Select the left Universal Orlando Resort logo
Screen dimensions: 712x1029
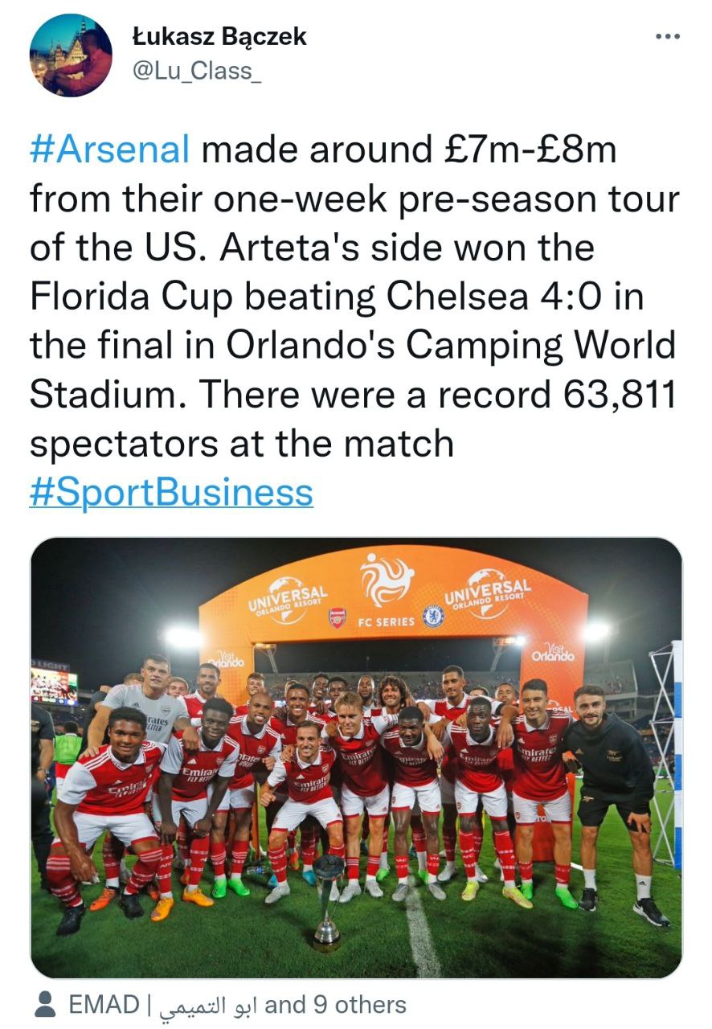pyautogui.click(x=284, y=599)
